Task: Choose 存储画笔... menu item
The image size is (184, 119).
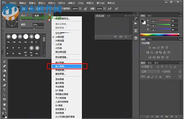Action: point(67,70)
